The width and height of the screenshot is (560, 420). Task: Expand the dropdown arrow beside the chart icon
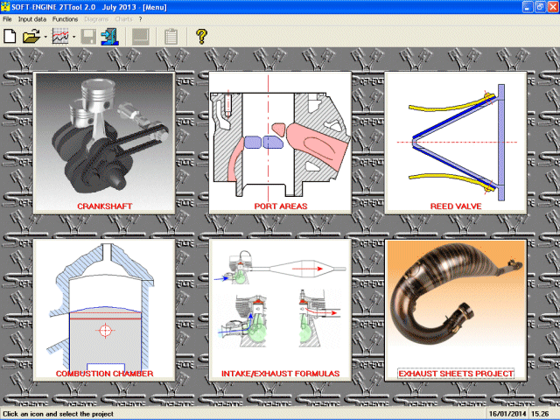click(x=73, y=37)
